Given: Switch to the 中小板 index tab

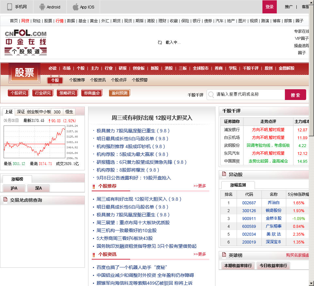Looking at the screenshot, I should click(45, 111).
